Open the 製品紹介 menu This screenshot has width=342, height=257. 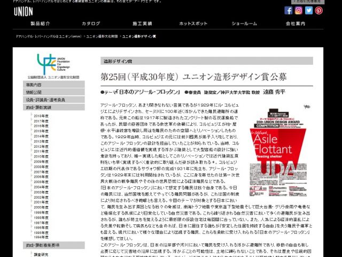tap(40, 24)
